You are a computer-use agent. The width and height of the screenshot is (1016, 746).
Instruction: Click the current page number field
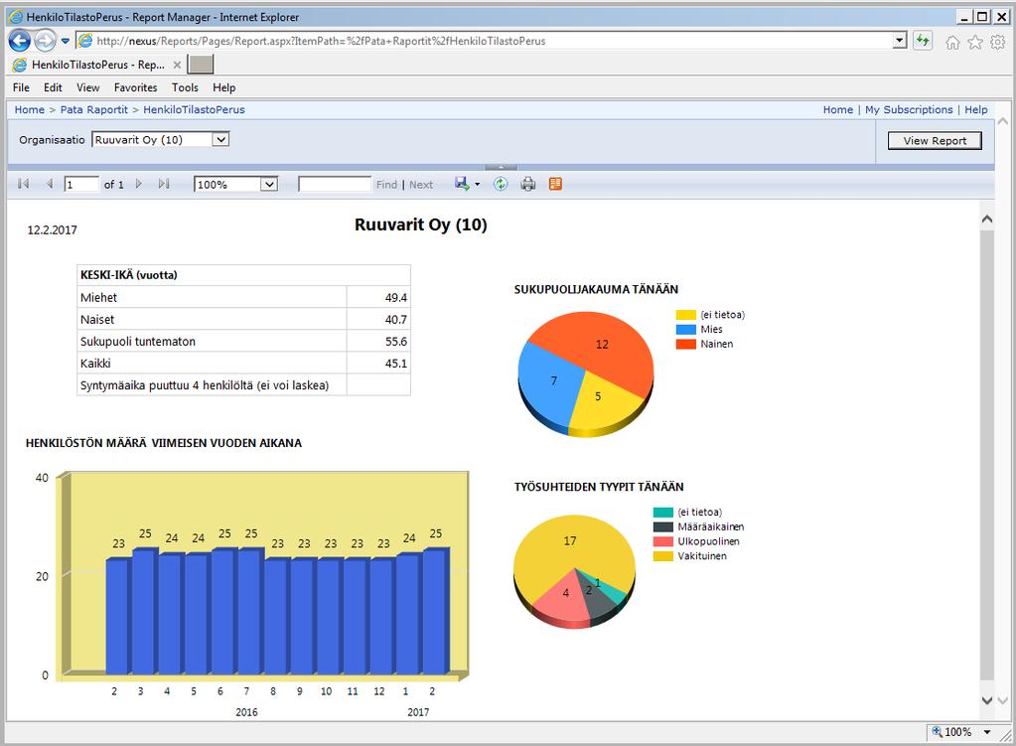point(81,185)
